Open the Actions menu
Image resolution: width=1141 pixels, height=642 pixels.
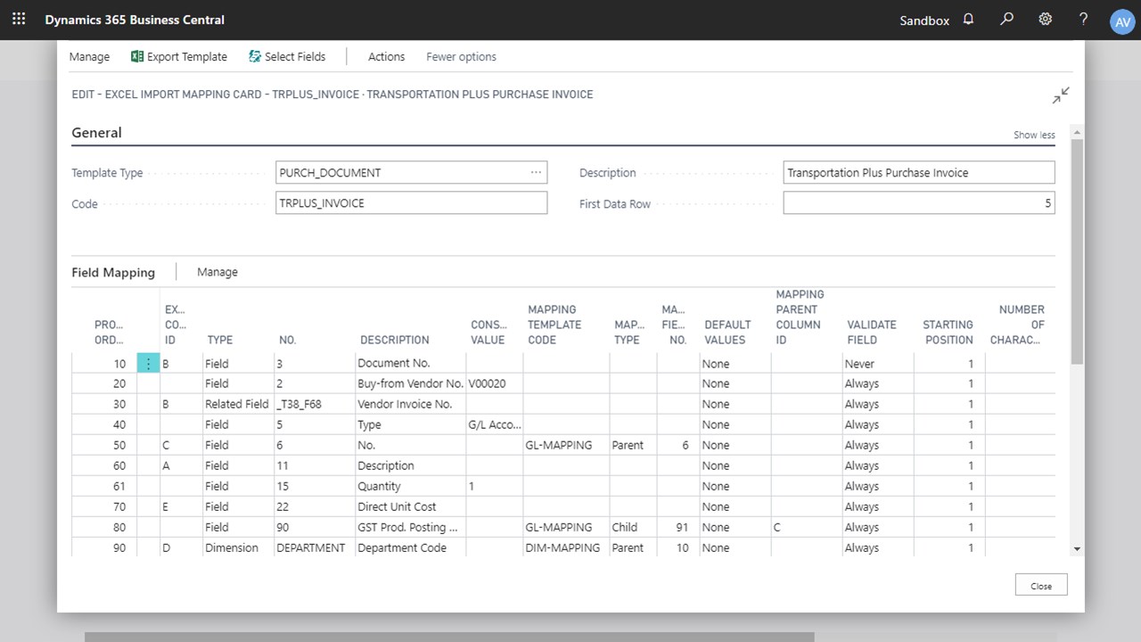point(386,56)
